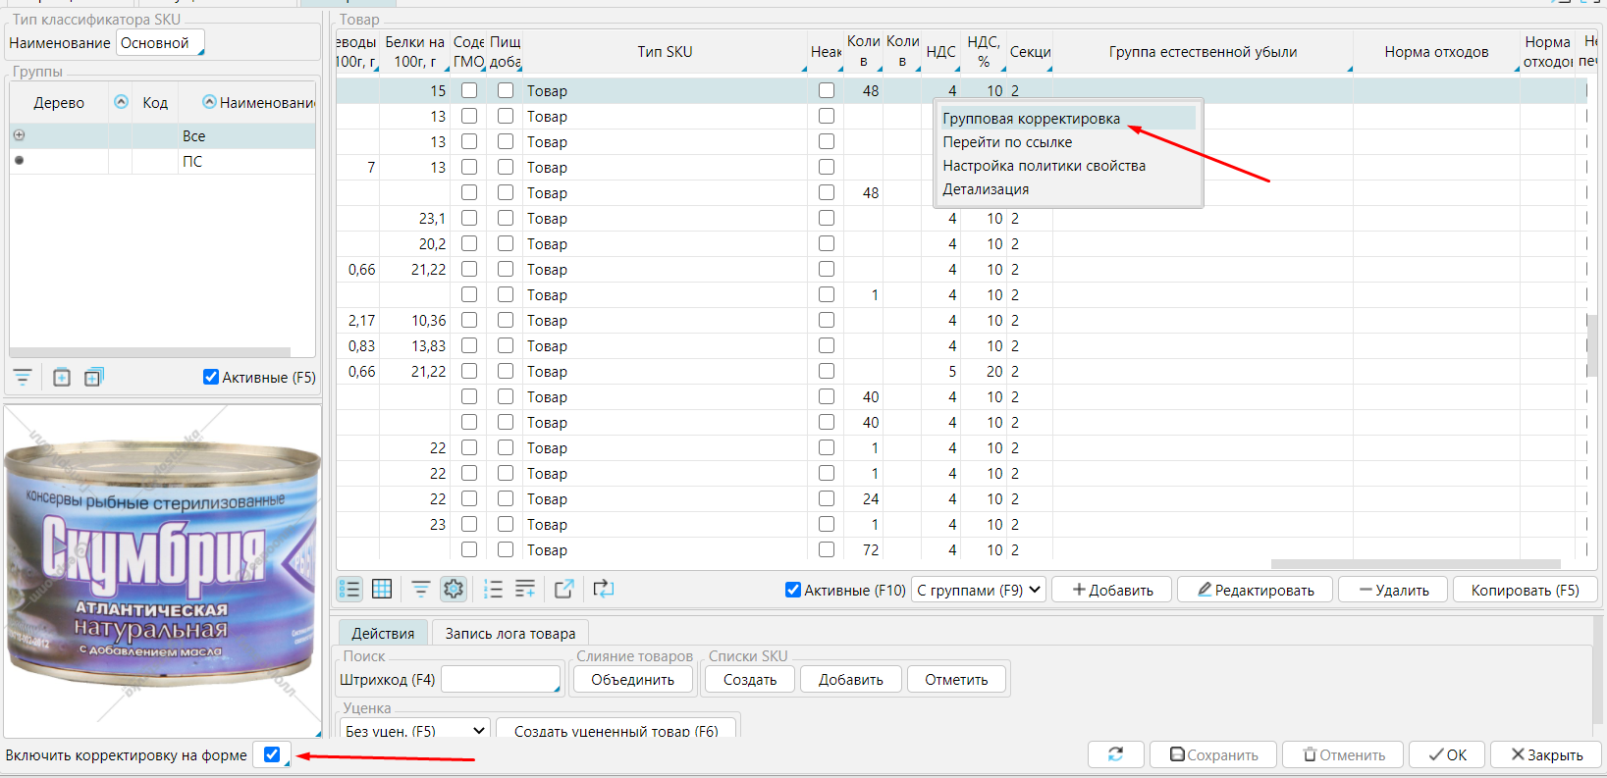Select Групповая корректировка from context menu
1607x778 pixels.
click(1031, 119)
